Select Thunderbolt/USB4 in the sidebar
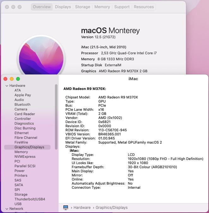This screenshot has height=213, width=209. pyautogui.click(x=30, y=199)
